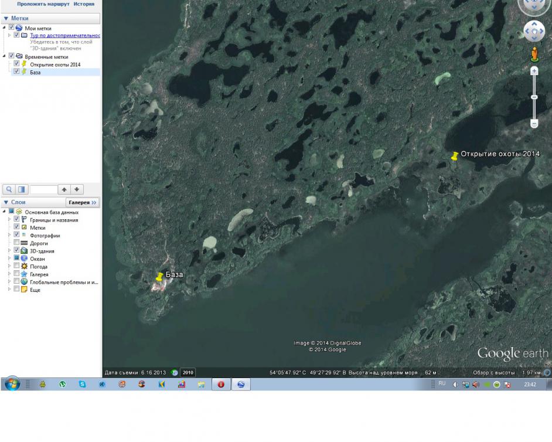Click the Открытие охоты 2014 map pushpin

454,157
